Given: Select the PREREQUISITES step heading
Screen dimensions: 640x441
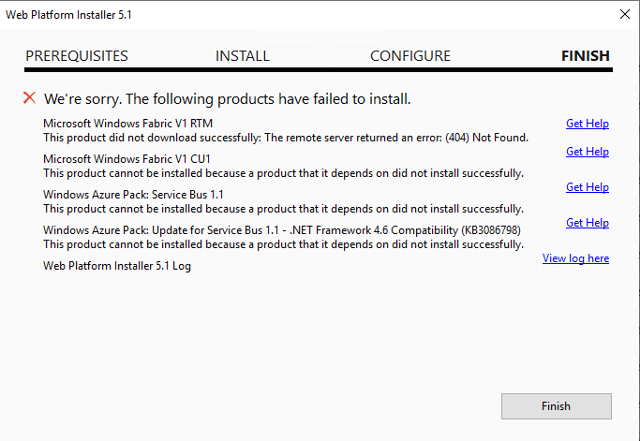Looking at the screenshot, I should coord(77,55).
